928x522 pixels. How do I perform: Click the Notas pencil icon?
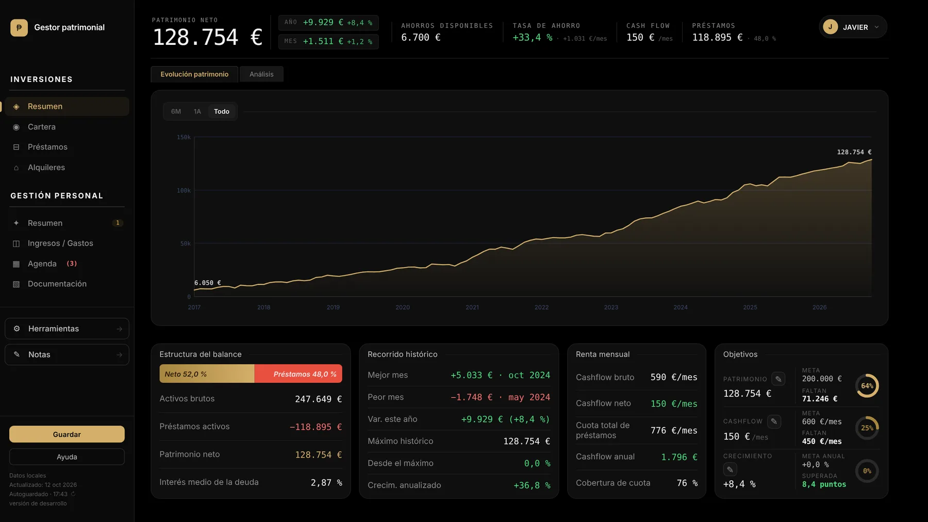point(16,354)
